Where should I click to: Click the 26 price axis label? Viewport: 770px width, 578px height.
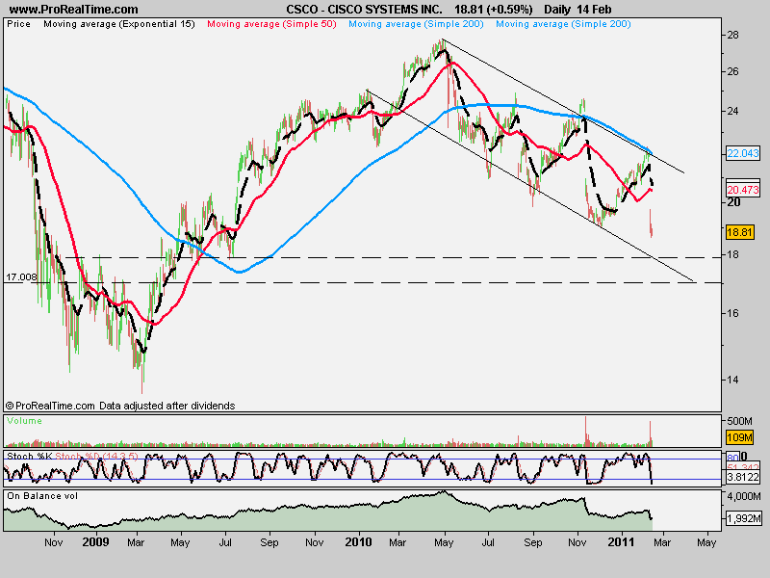[x=733, y=71]
